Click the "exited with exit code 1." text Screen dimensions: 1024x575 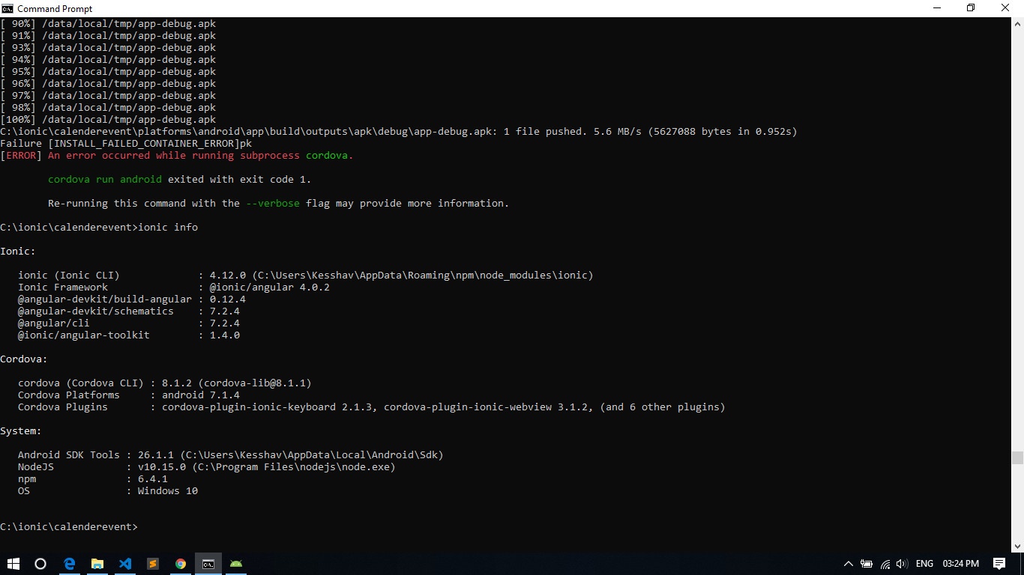(240, 180)
